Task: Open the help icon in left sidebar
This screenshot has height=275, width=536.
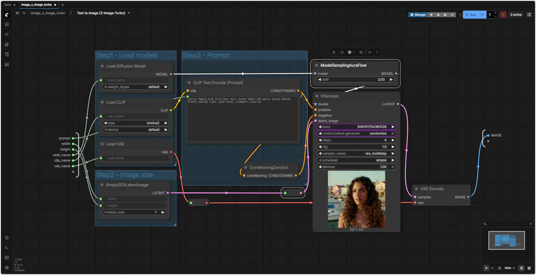Action: click(x=7, y=238)
